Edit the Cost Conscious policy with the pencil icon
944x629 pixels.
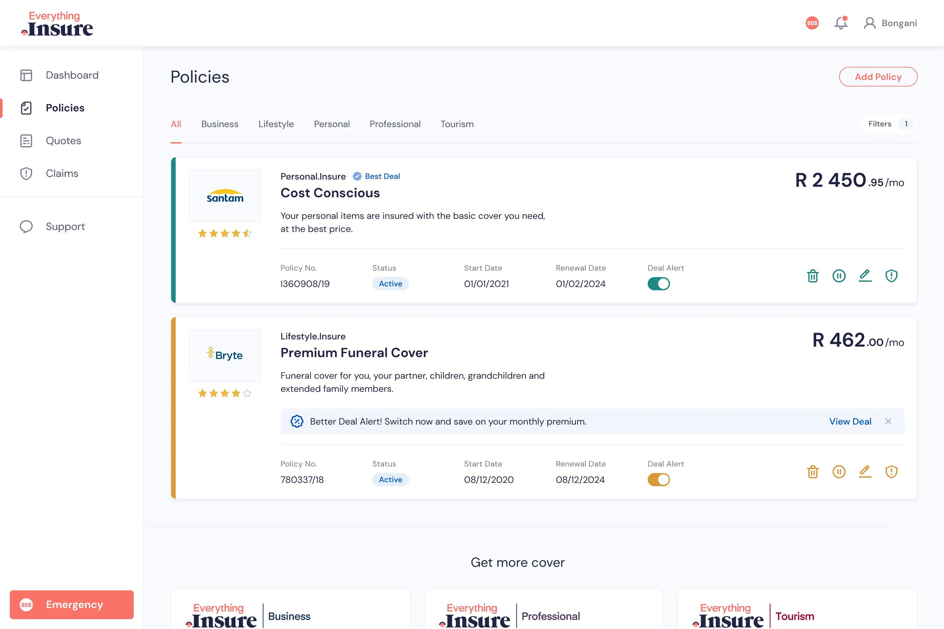pyautogui.click(x=865, y=276)
